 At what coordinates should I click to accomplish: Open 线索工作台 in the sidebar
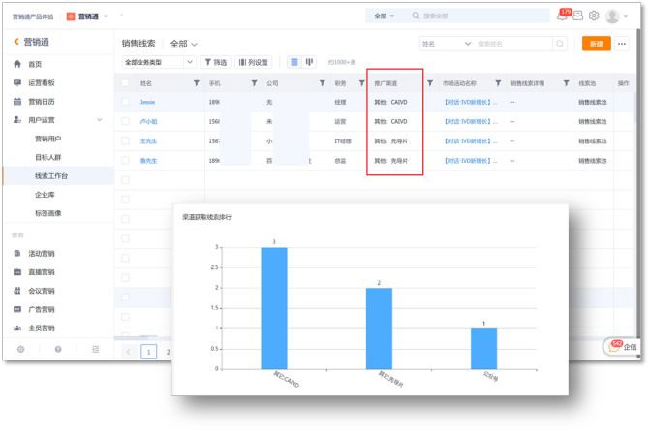point(51,175)
